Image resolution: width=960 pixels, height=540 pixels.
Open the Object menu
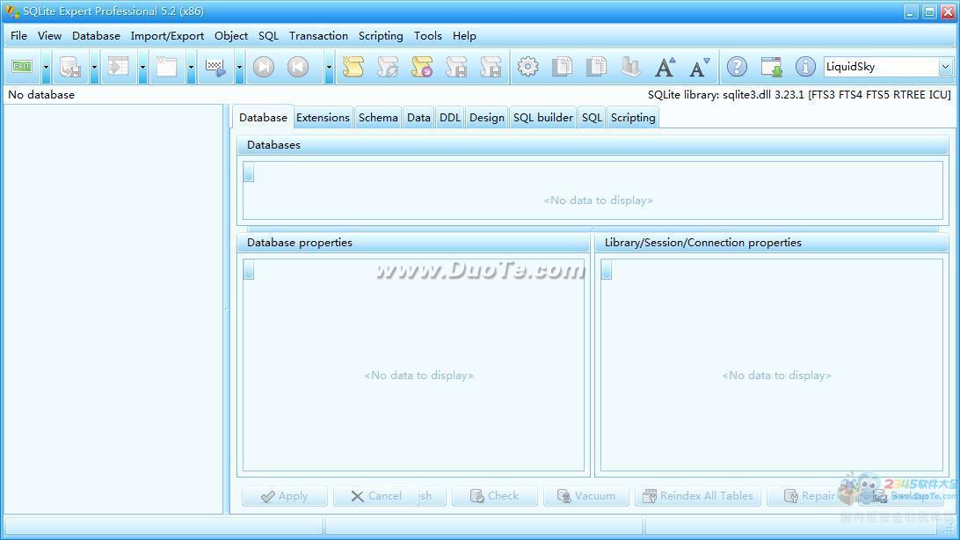pos(231,35)
